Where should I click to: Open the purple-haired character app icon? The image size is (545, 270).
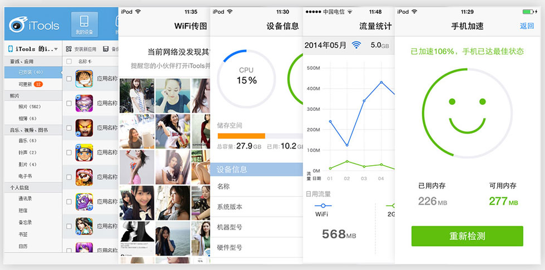pos(84,103)
